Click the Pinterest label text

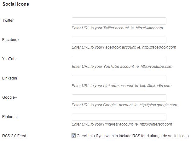pos(10,116)
